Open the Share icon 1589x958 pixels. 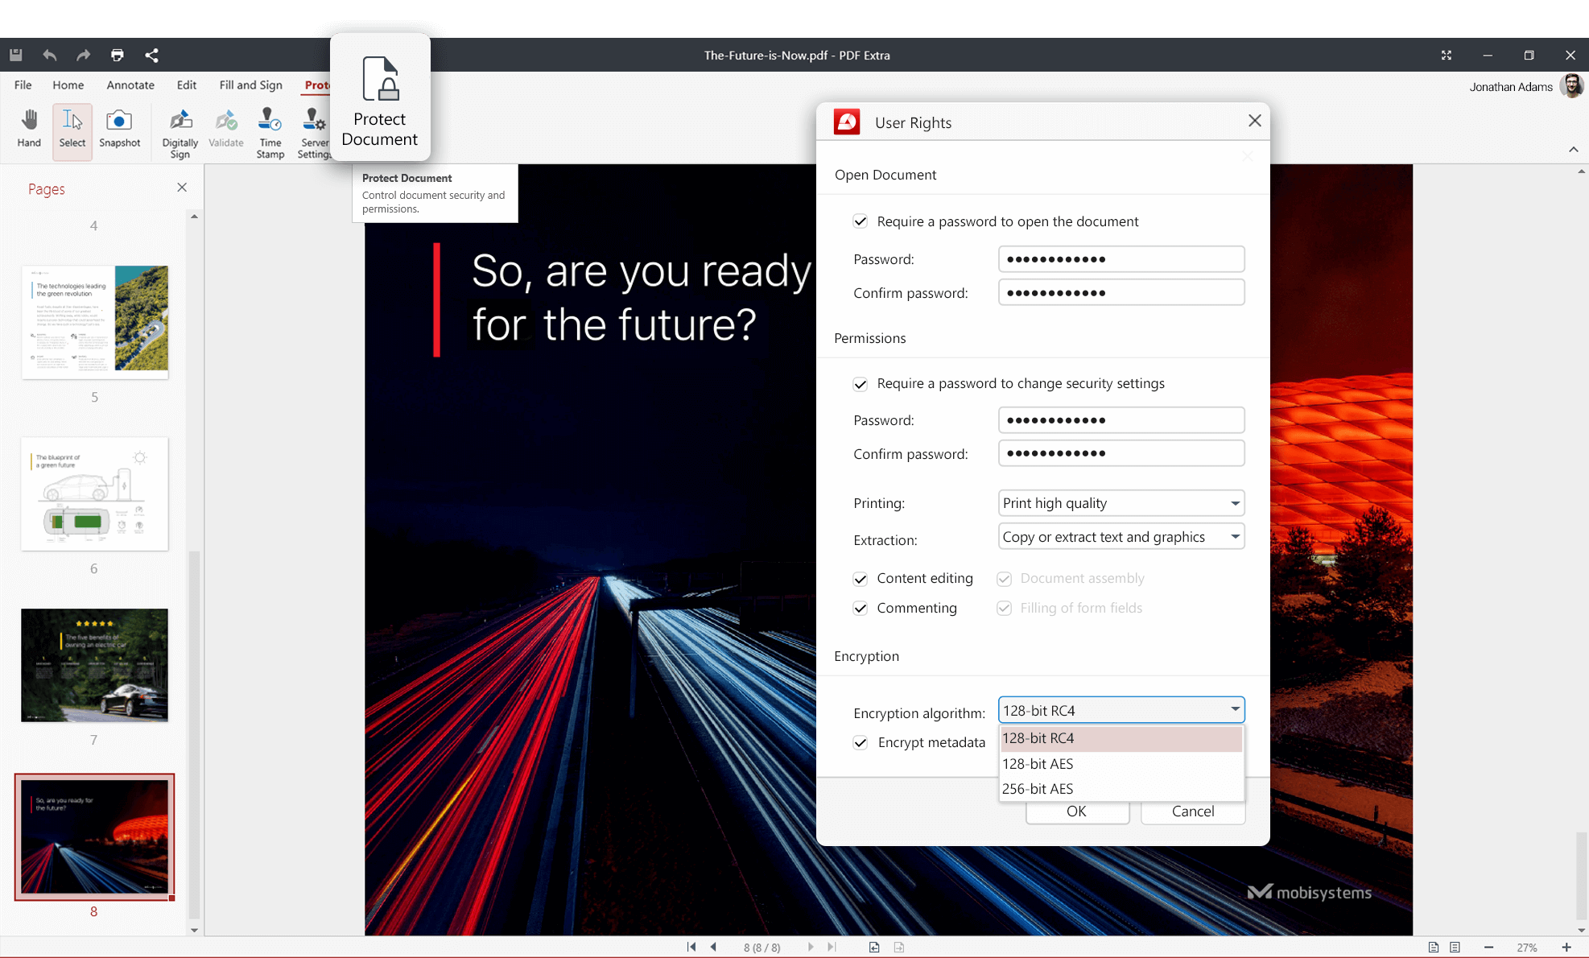(x=151, y=55)
